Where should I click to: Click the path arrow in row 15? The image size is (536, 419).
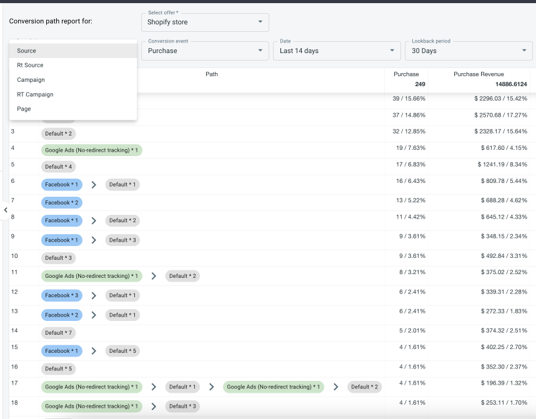(x=94, y=351)
